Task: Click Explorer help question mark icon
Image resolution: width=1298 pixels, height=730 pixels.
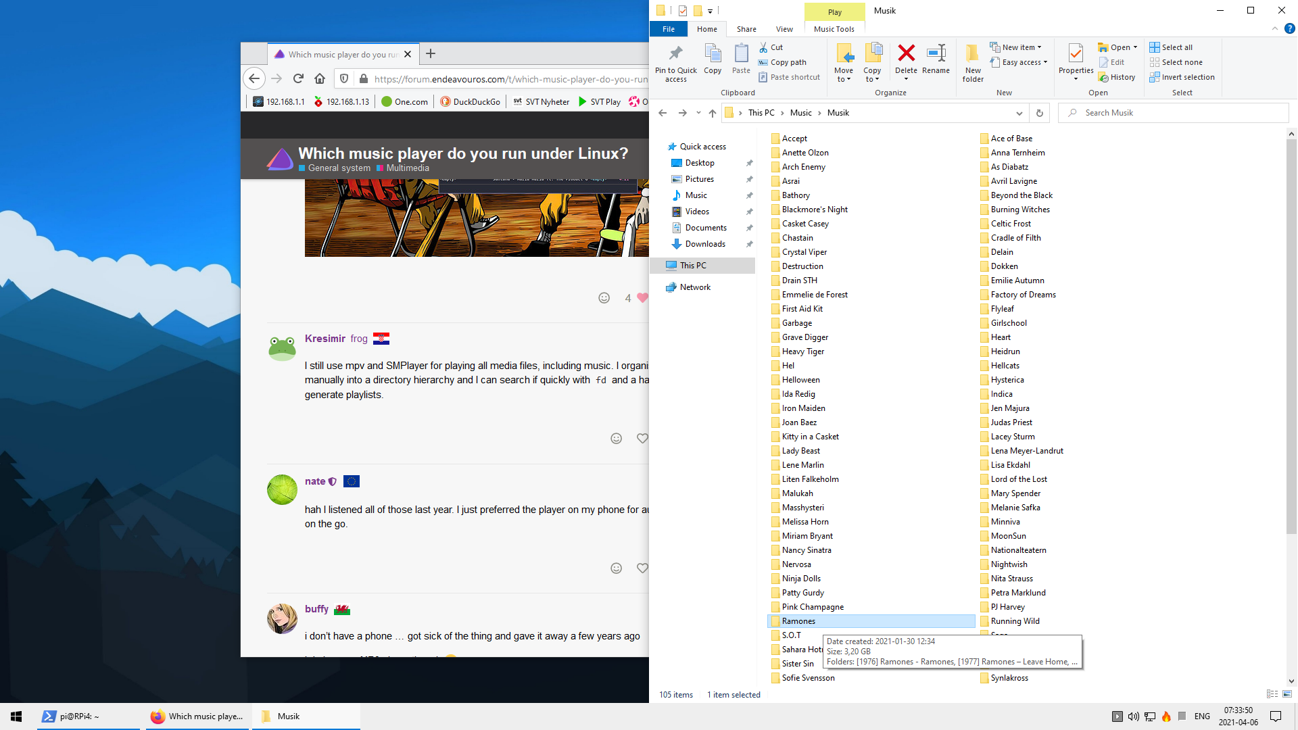Action: (1289, 29)
